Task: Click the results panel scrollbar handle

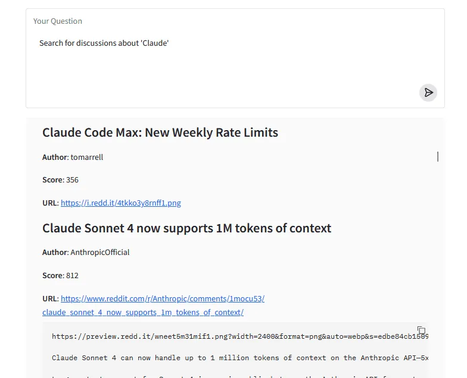Action: pyautogui.click(x=438, y=156)
